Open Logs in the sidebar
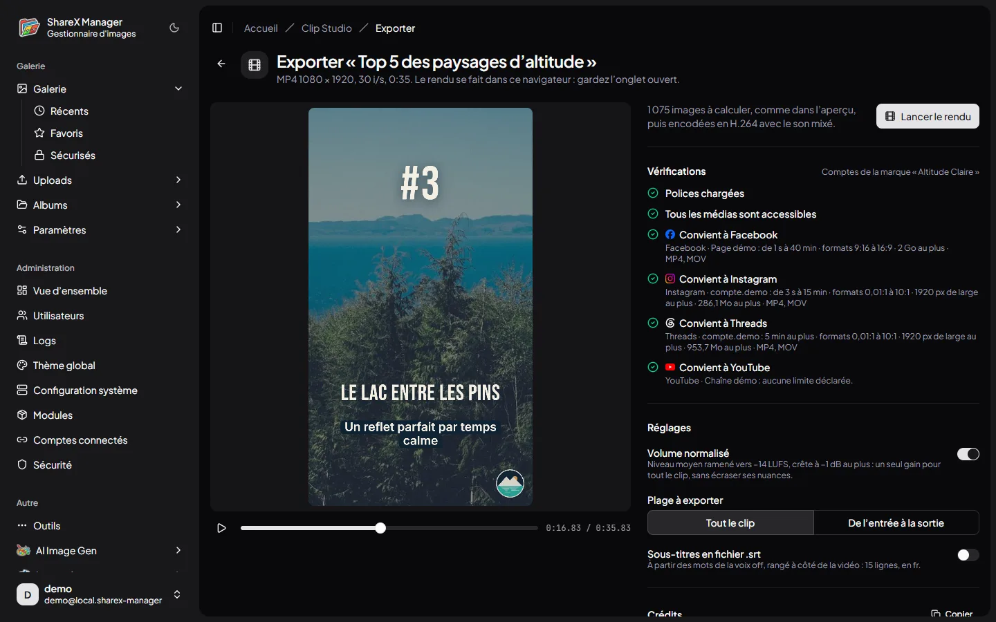This screenshot has width=996, height=622. coord(100,341)
